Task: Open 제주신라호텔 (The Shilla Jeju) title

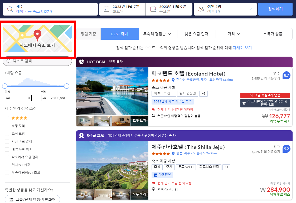Action: tap(188, 147)
